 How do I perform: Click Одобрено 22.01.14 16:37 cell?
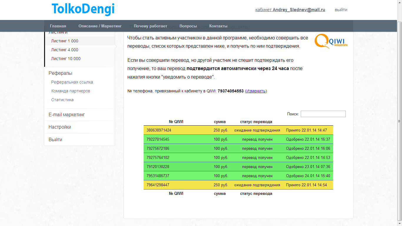[308, 139]
